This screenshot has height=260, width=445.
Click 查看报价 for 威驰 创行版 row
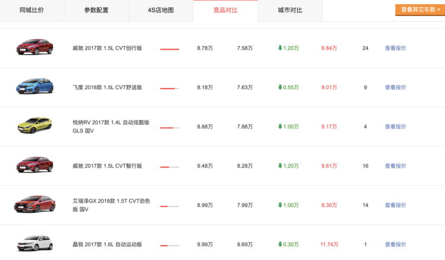point(396,48)
